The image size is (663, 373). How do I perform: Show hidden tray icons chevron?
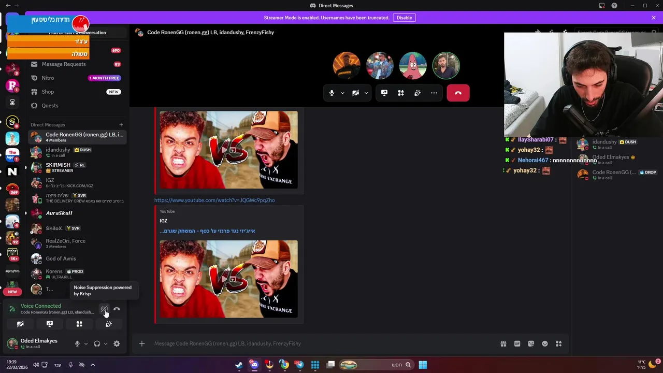tap(93, 365)
